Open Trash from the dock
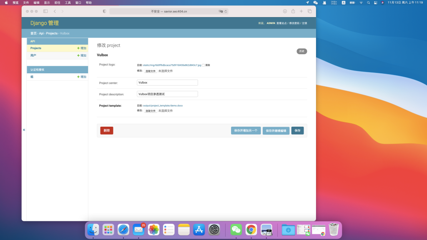427x240 pixels. click(x=334, y=230)
